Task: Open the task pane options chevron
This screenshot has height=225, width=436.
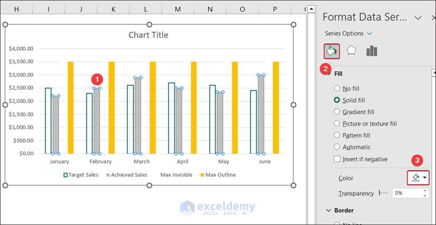Action: click(x=418, y=17)
